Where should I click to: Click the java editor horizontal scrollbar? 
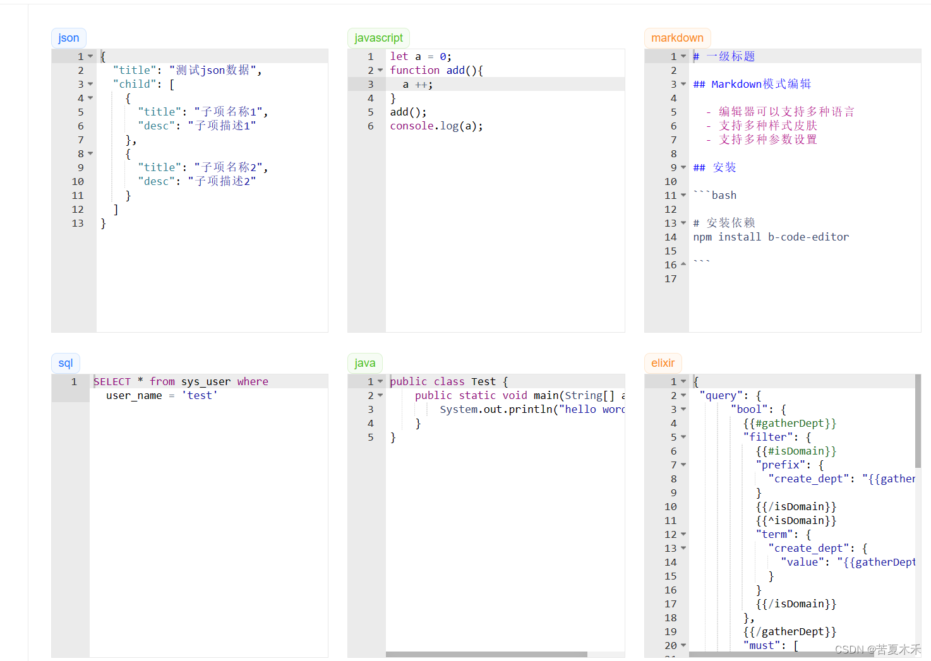(x=486, y=654)
